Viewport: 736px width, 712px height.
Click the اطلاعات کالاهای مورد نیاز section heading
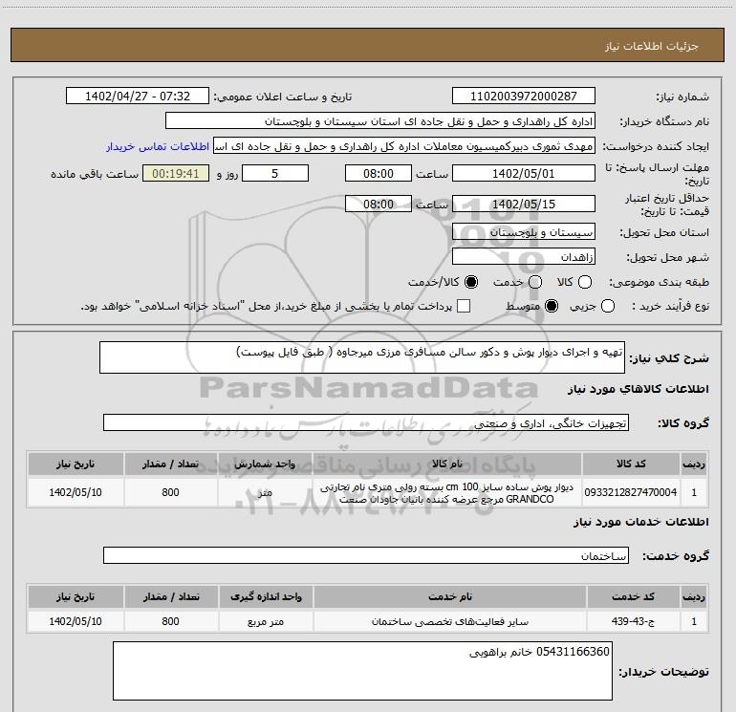coord(638,389)
